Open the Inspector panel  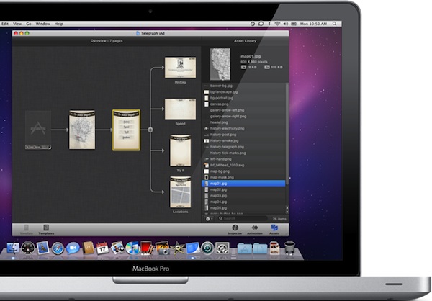(x=235, y=228)
